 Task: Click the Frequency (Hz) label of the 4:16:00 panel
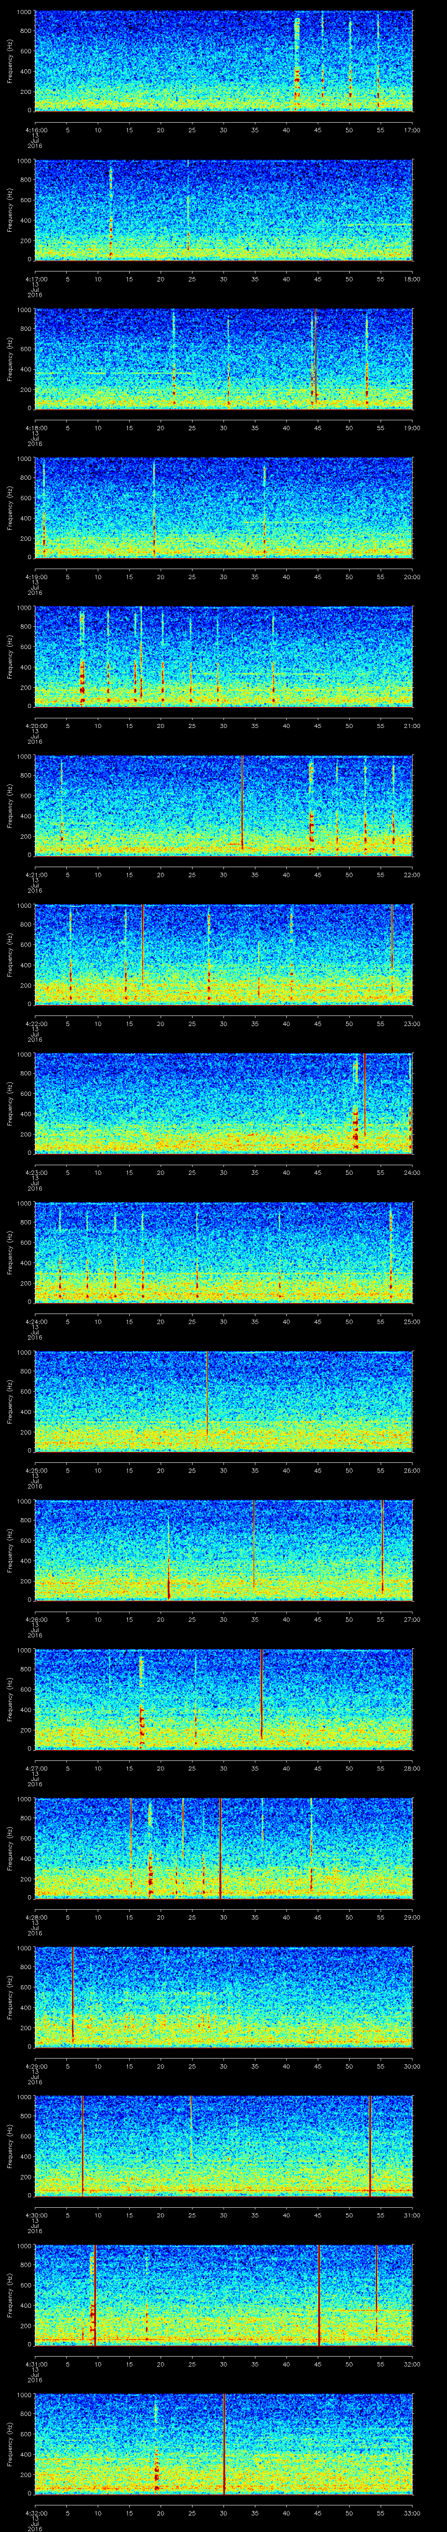click(10, 61)
